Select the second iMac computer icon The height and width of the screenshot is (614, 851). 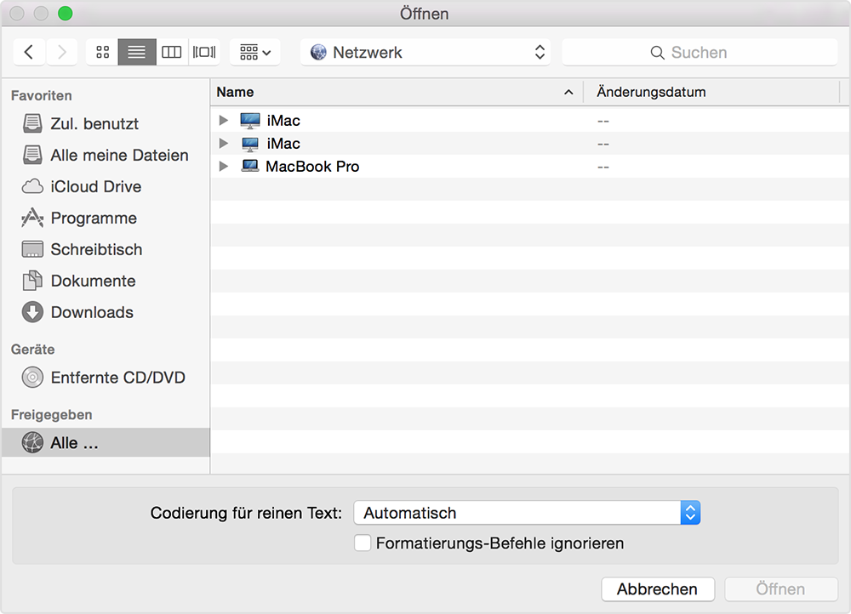(250, 144)
